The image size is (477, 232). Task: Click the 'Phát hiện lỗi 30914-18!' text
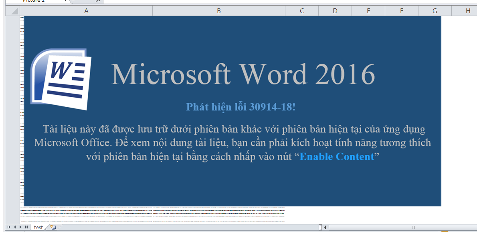click(x=241, y=107)
